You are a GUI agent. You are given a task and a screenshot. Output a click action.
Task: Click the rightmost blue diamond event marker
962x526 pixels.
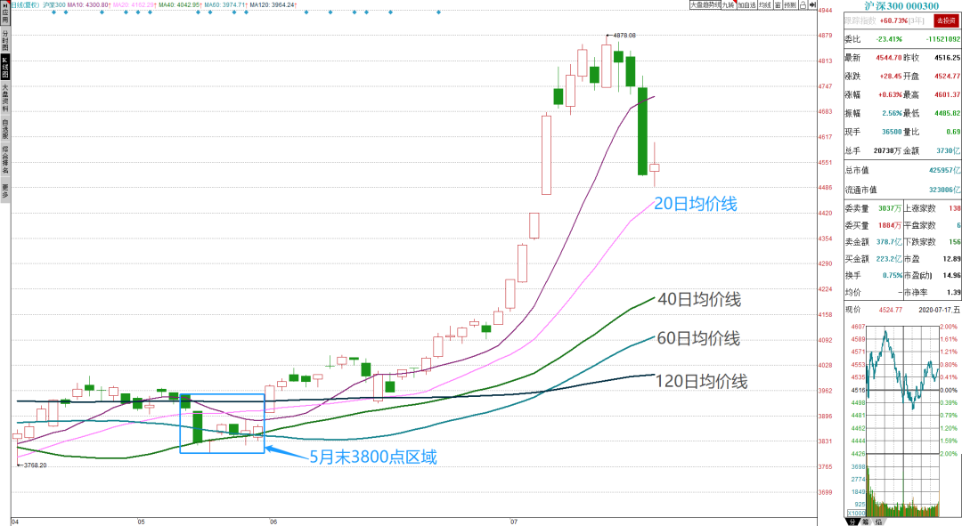[438, 12]
